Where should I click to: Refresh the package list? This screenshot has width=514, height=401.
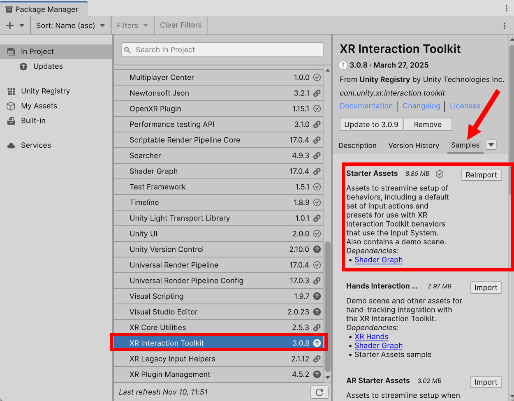tap(320, 392)
